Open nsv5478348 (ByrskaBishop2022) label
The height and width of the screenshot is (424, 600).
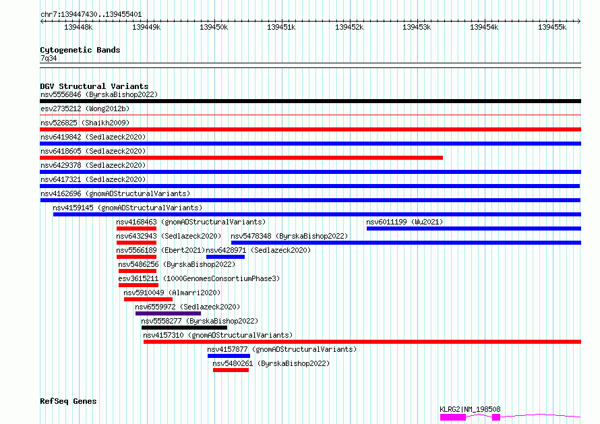point(289,236)
